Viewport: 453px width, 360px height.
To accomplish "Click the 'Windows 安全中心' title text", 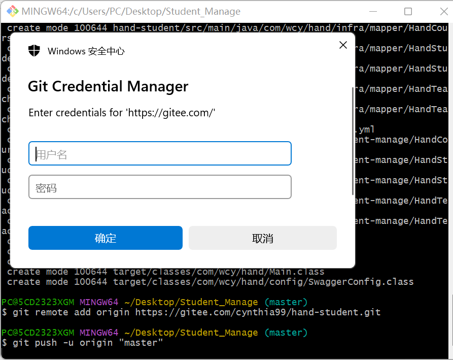I will (86, 51).
